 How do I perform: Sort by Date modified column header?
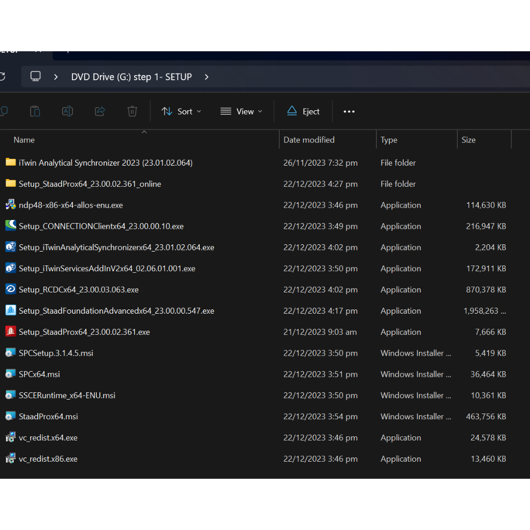coord(309,140)
